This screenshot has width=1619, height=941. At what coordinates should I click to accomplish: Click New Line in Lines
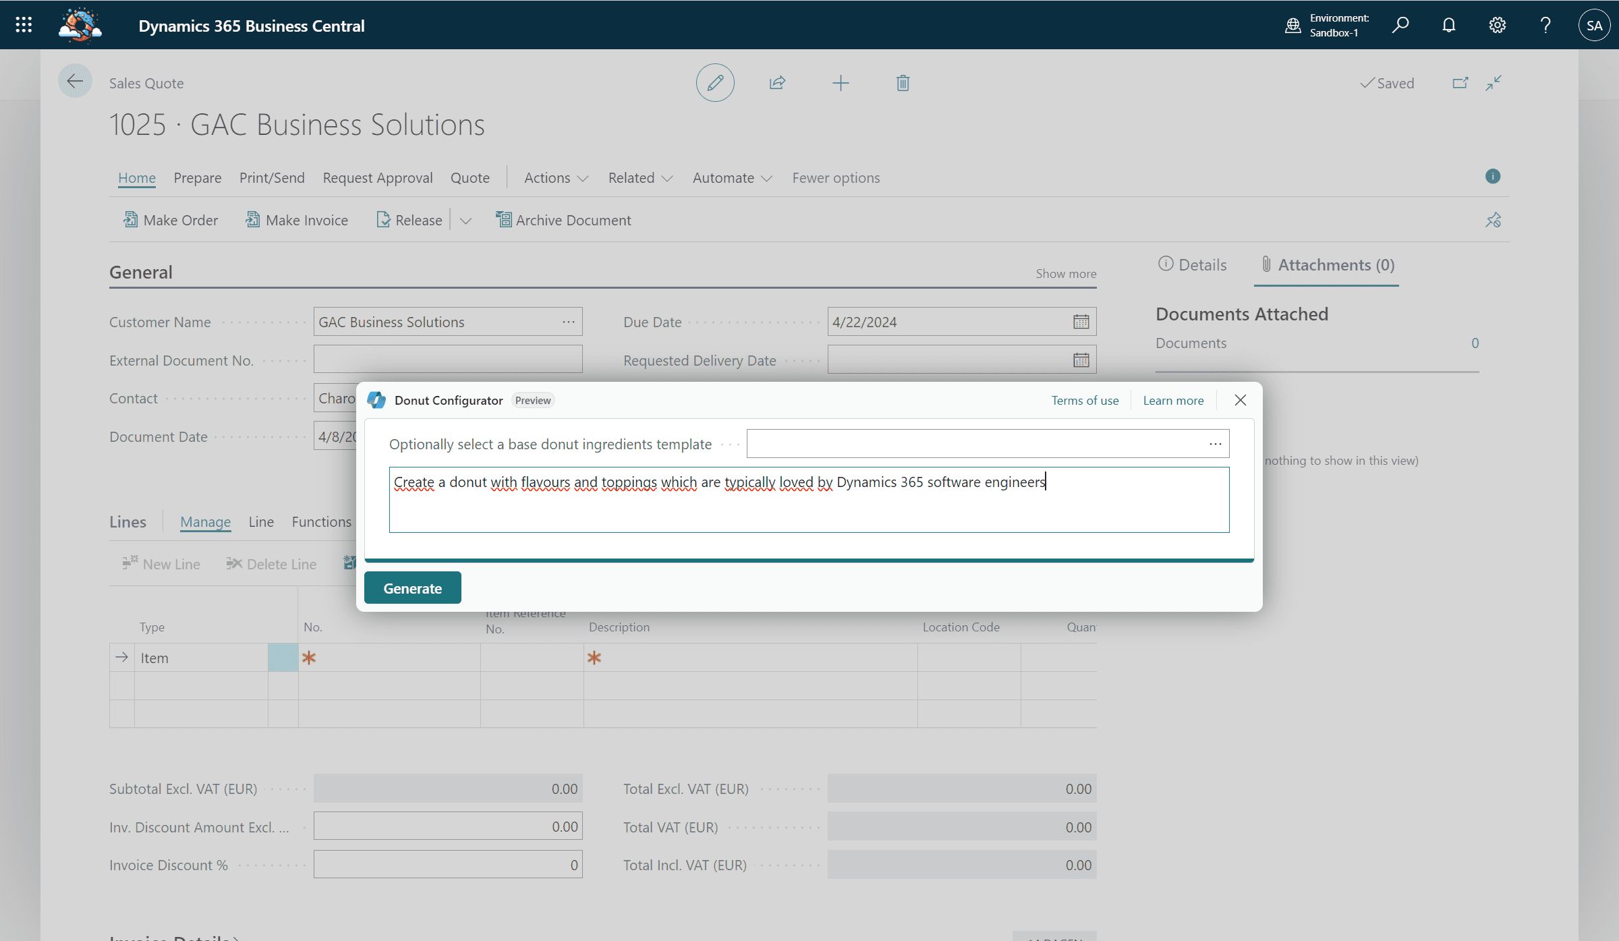161,564
